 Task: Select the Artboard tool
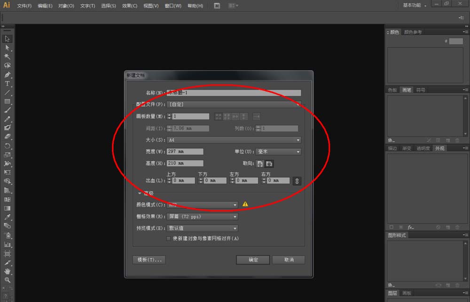(7, 254)
